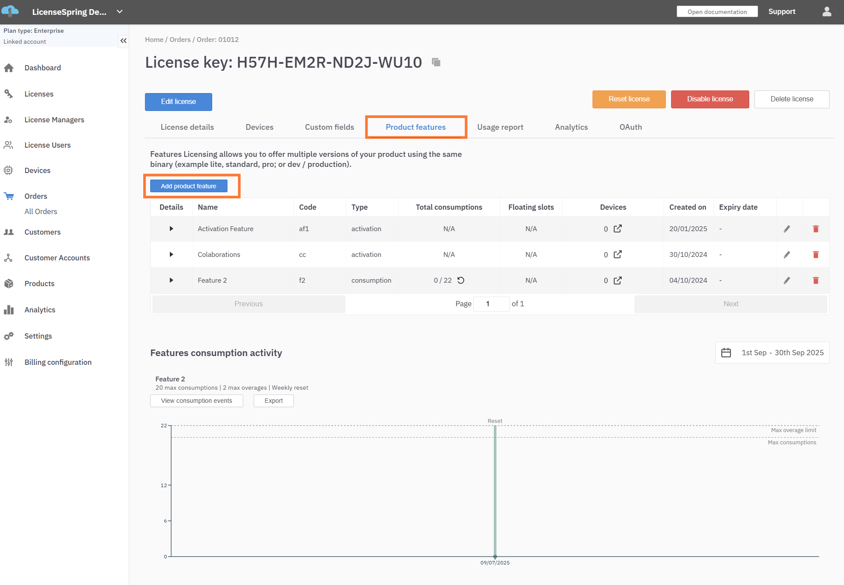This screenshot has width=844, height=585.
Task: Click the page number input field
Action: (x=491, y=304)
